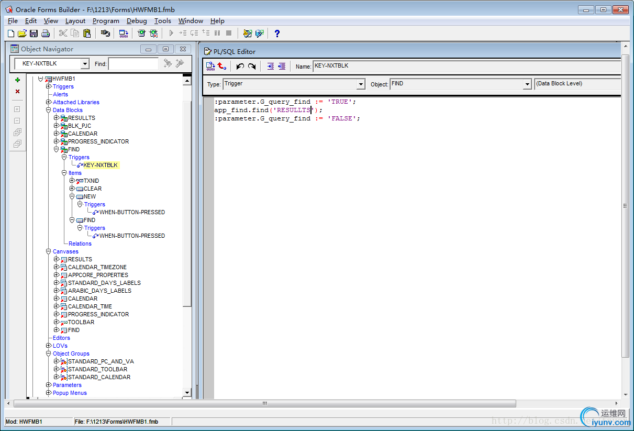Select the Parameters node in navigator
The height and width of the screenshot is (431, 634).
click(67, 385)
